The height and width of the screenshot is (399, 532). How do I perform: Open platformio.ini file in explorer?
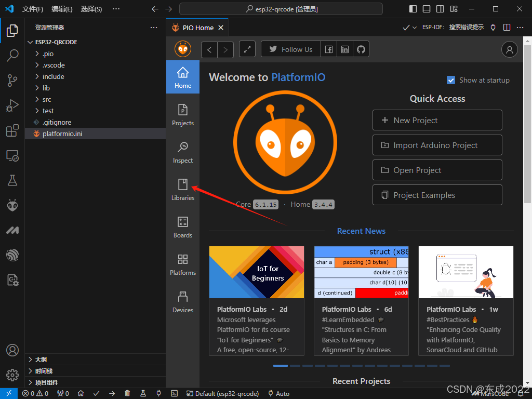[x=96, y=134]
